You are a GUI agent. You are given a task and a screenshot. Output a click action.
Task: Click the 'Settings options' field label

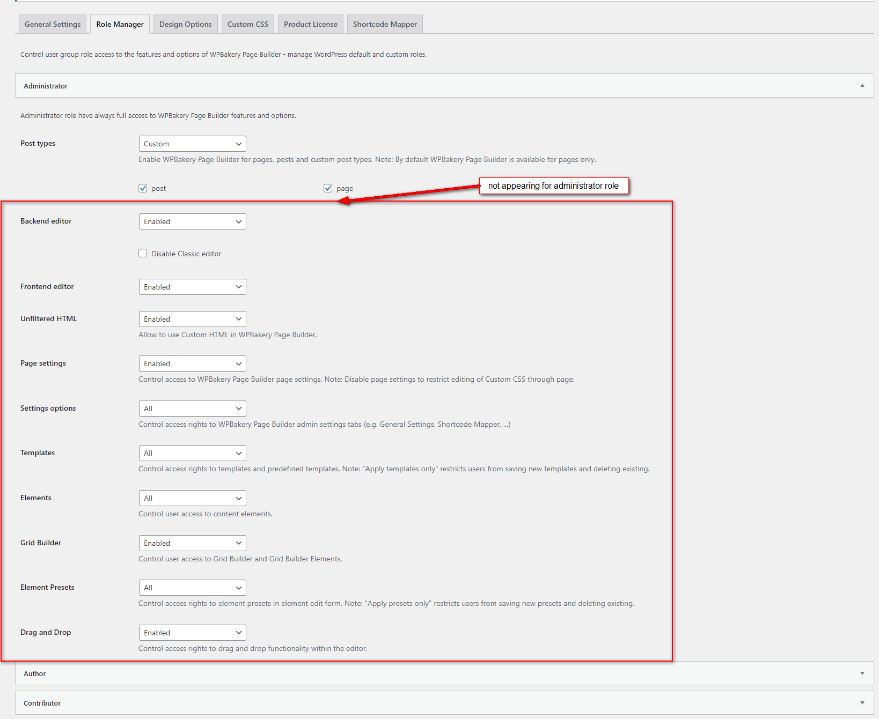click(x=48, y=408)
